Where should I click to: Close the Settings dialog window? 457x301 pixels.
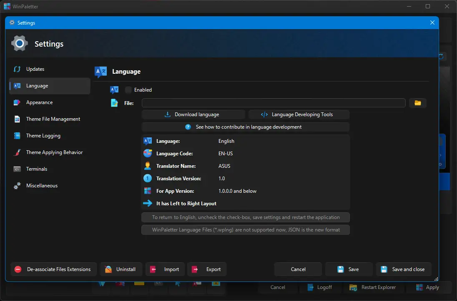click(x=432, y=23)
